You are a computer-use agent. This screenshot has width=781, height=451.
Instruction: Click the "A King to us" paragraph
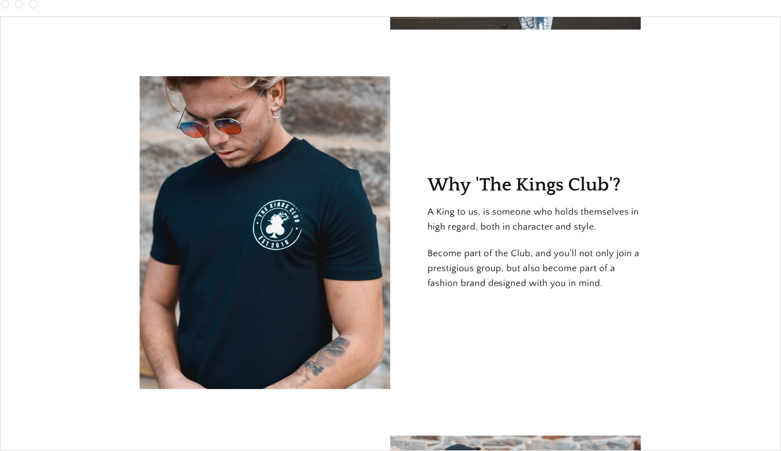[533, 219]
